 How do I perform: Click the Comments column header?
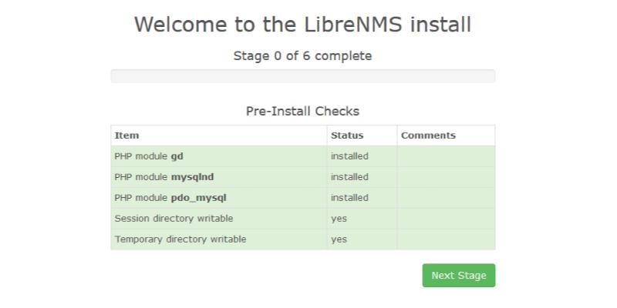(428, 136)
